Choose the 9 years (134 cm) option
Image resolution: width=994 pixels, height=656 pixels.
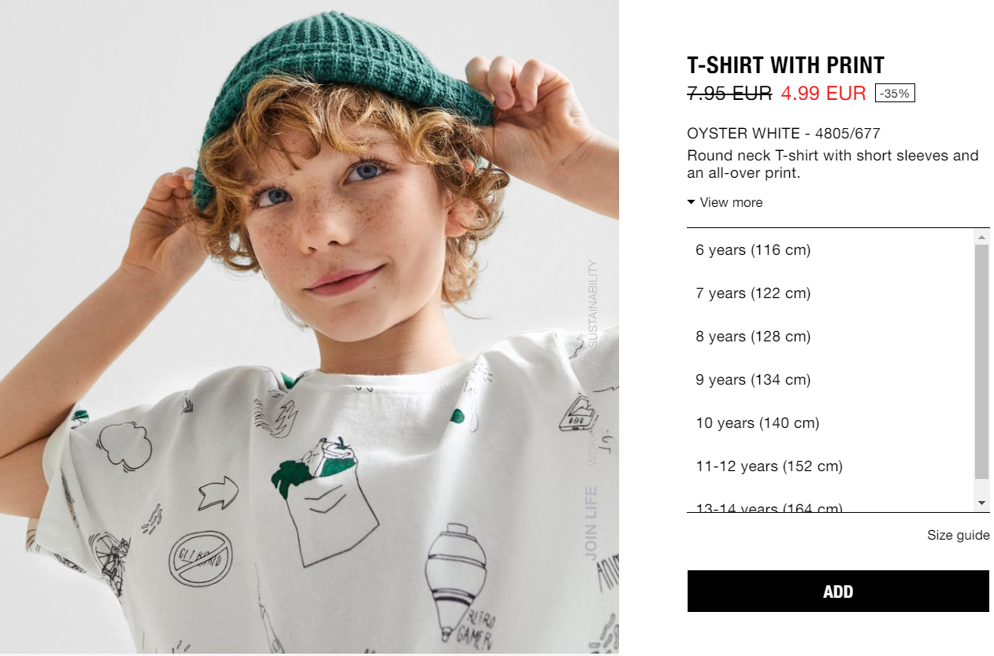[831, 380]
